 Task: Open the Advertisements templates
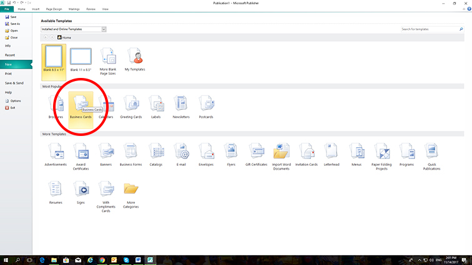pyautogui.click(x=56, y=155)
